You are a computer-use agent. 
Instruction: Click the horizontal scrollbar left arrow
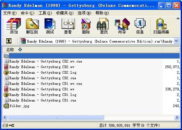tap(5, 117)
